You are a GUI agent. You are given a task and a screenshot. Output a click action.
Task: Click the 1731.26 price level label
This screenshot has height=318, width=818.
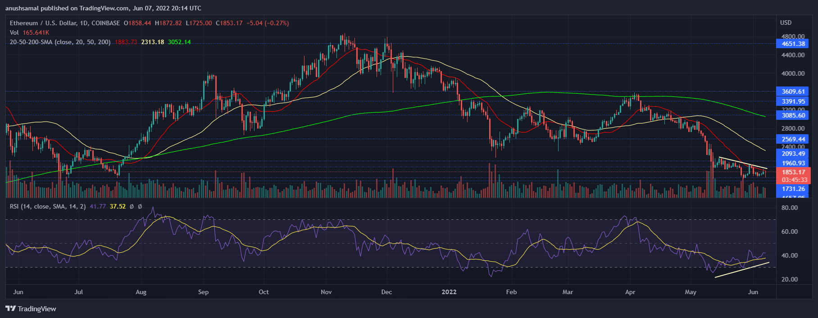[792, 189]
